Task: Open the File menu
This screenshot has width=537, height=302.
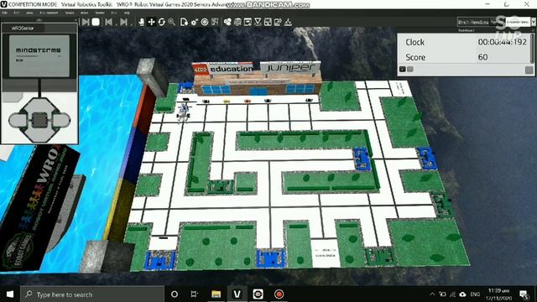Action: click(5, 13)
